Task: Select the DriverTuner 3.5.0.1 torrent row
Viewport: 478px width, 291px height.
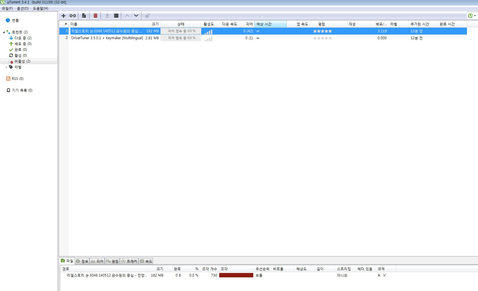Action: (x=263, y=38)
